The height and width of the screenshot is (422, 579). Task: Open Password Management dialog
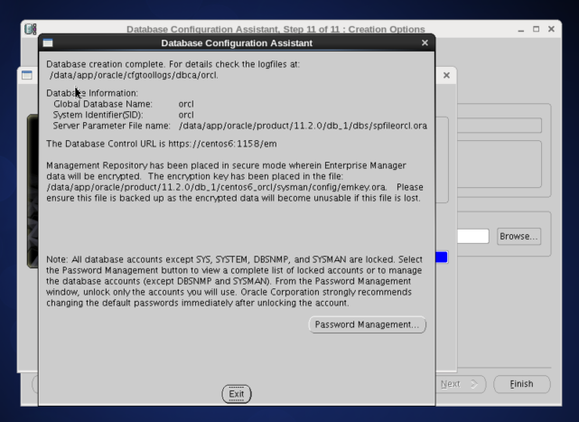[x=367, y=324]
